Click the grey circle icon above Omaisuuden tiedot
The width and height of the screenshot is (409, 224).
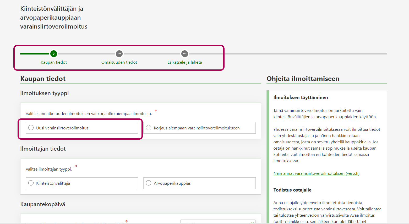[119, 54]
